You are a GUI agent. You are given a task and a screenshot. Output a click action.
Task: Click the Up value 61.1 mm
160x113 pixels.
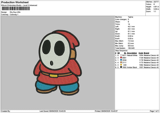click(x=131, y=31)
